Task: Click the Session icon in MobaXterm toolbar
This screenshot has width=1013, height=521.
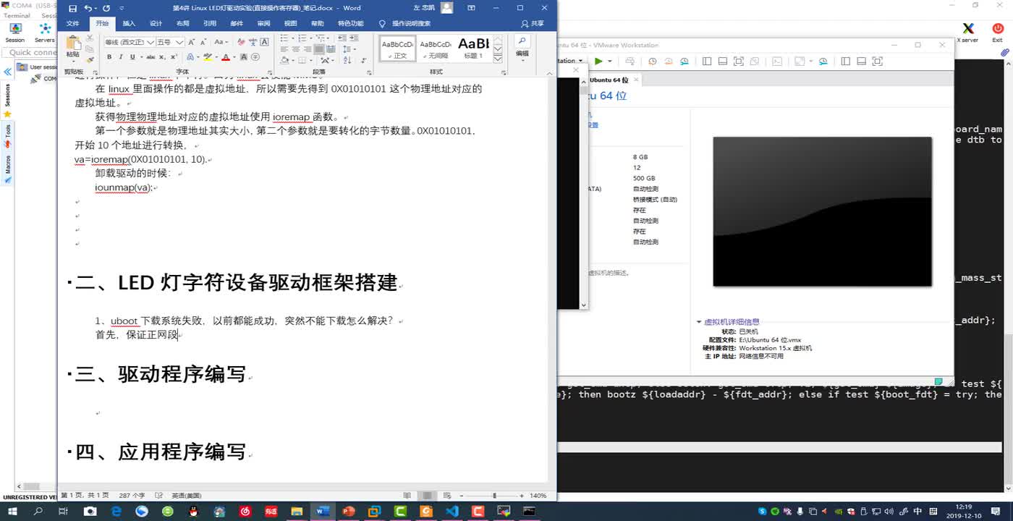Action: pos(14,32)
